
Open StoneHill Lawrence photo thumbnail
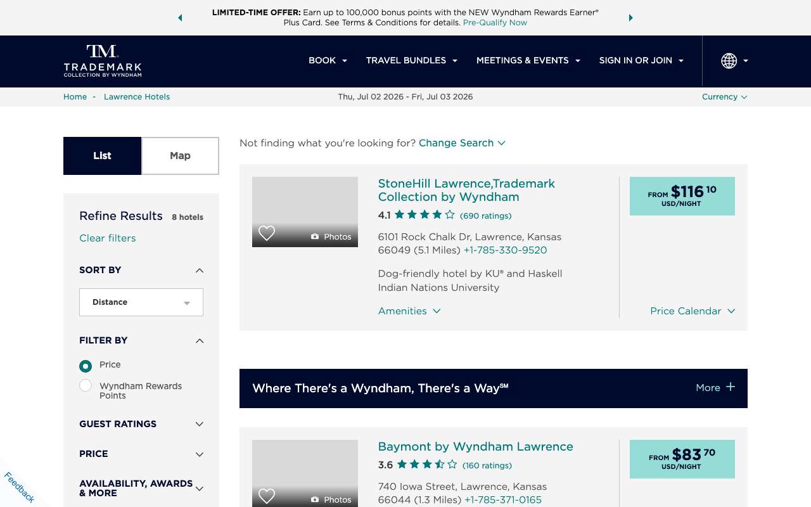[305, 212]
